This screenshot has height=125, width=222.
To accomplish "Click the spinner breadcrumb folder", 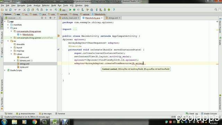I will tap(85, 14).
